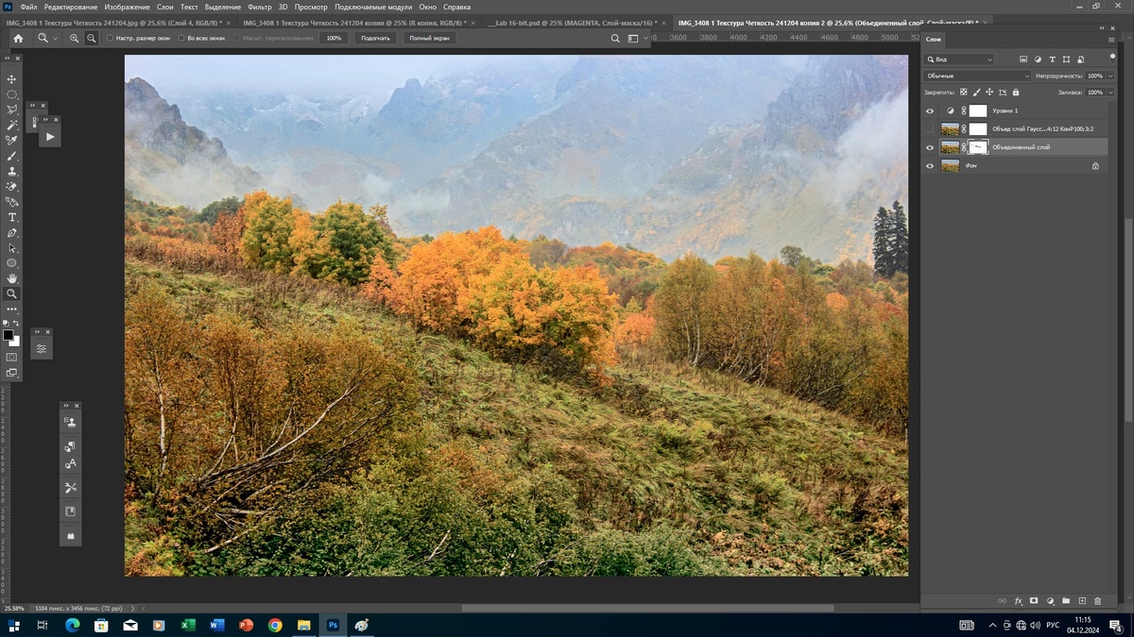The image size is (1134, 637).
Task: Select the Hand tool
Action: (x=12, y=278)
